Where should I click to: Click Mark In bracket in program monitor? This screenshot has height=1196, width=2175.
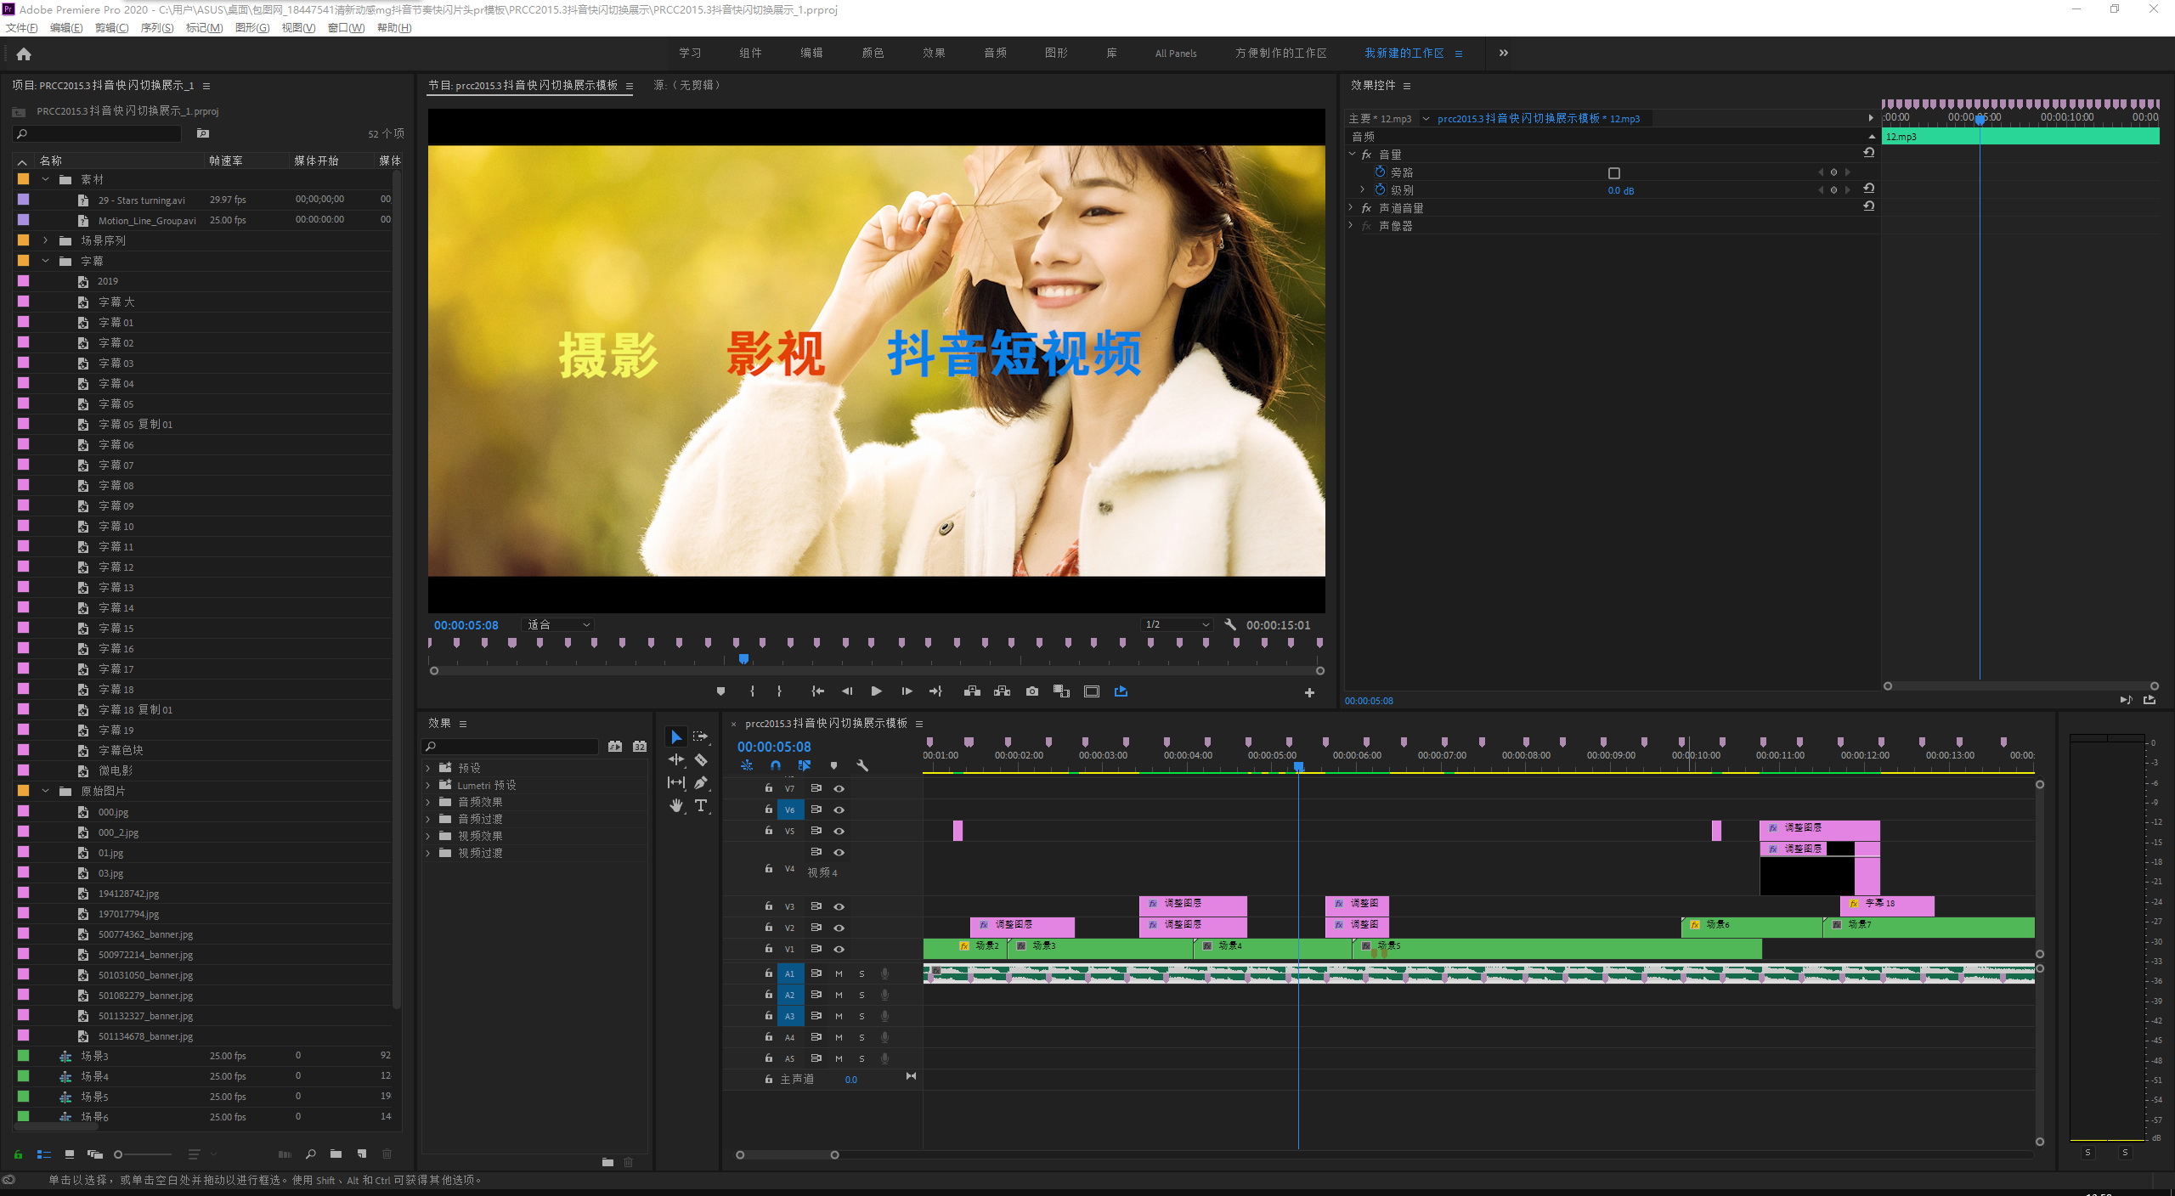pos(752,691)
